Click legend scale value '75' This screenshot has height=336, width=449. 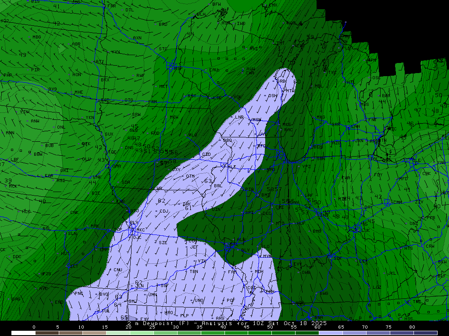tap(388, 327)
